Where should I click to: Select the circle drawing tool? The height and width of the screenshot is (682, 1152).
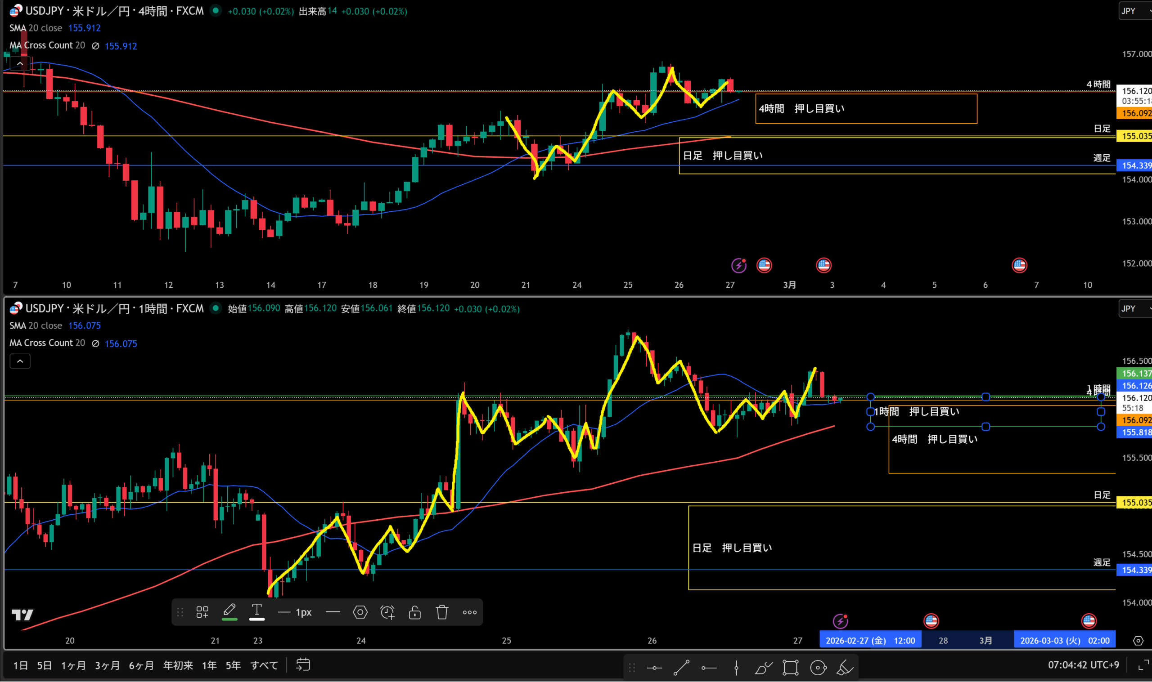[818, 667]
